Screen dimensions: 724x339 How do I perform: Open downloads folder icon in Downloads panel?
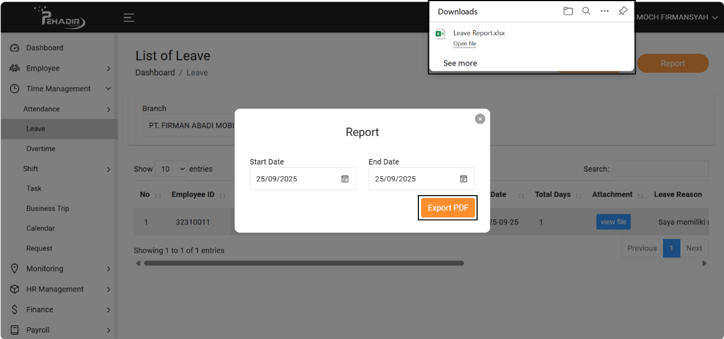coord(568,11)
